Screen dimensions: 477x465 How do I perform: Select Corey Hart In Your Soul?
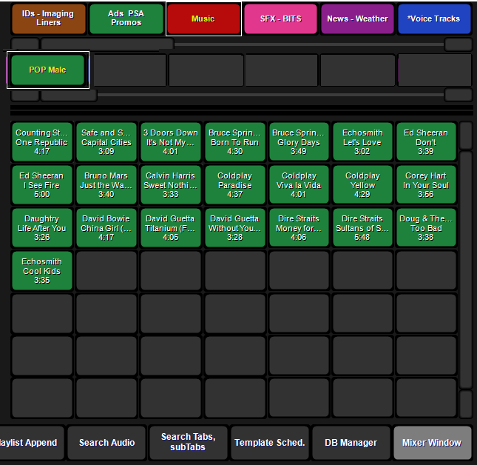pyautogui.click(x=426, y=185)
